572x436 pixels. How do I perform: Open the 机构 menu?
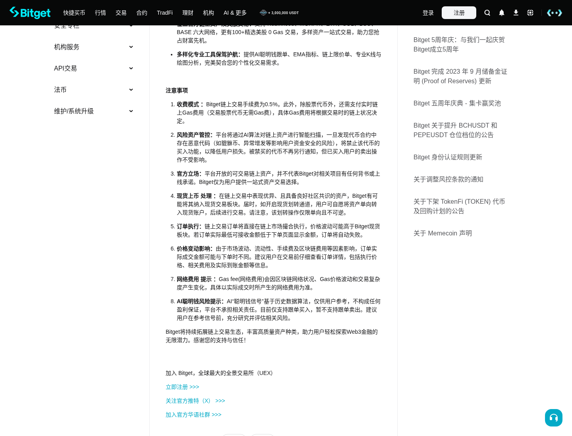click(x=209, y=13)
